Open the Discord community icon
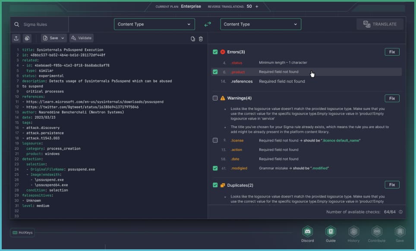 (308, 232)
